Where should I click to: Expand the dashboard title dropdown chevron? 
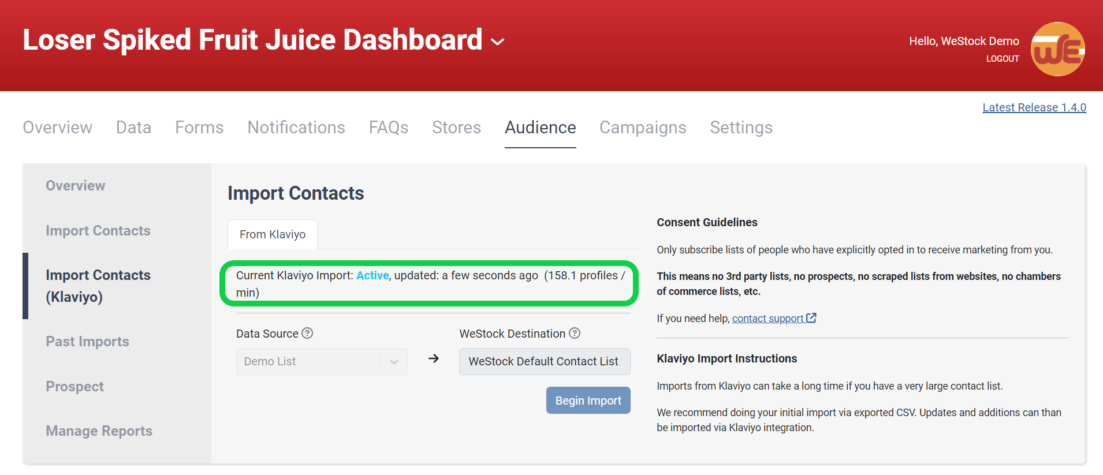[x=497, y=42]
